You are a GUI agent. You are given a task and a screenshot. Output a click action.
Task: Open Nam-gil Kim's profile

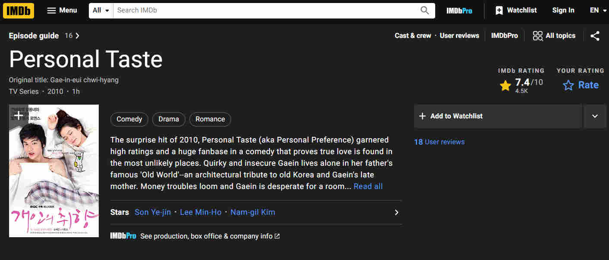253,212
